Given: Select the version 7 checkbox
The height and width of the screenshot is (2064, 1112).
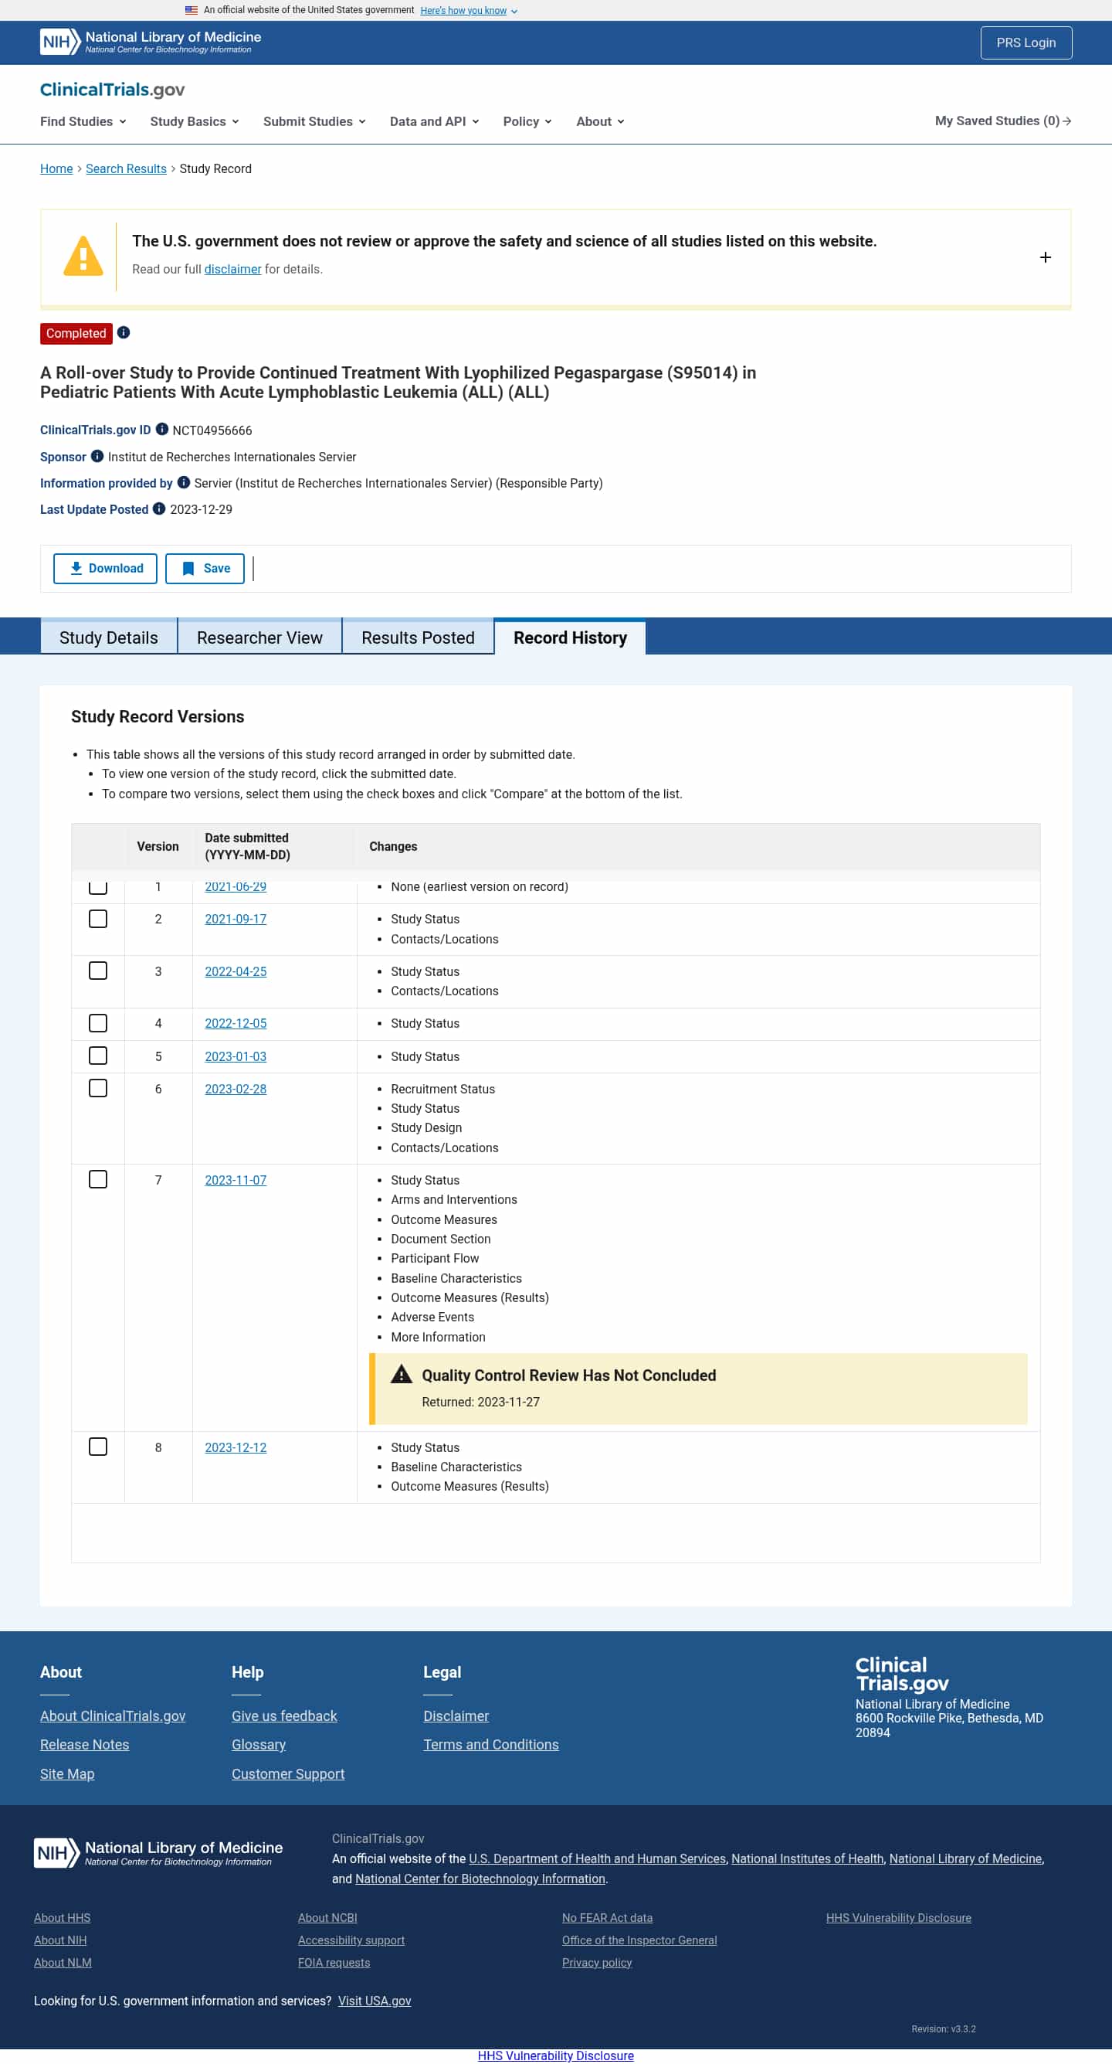Looking at the screenshot, I should pos(97,1179).
